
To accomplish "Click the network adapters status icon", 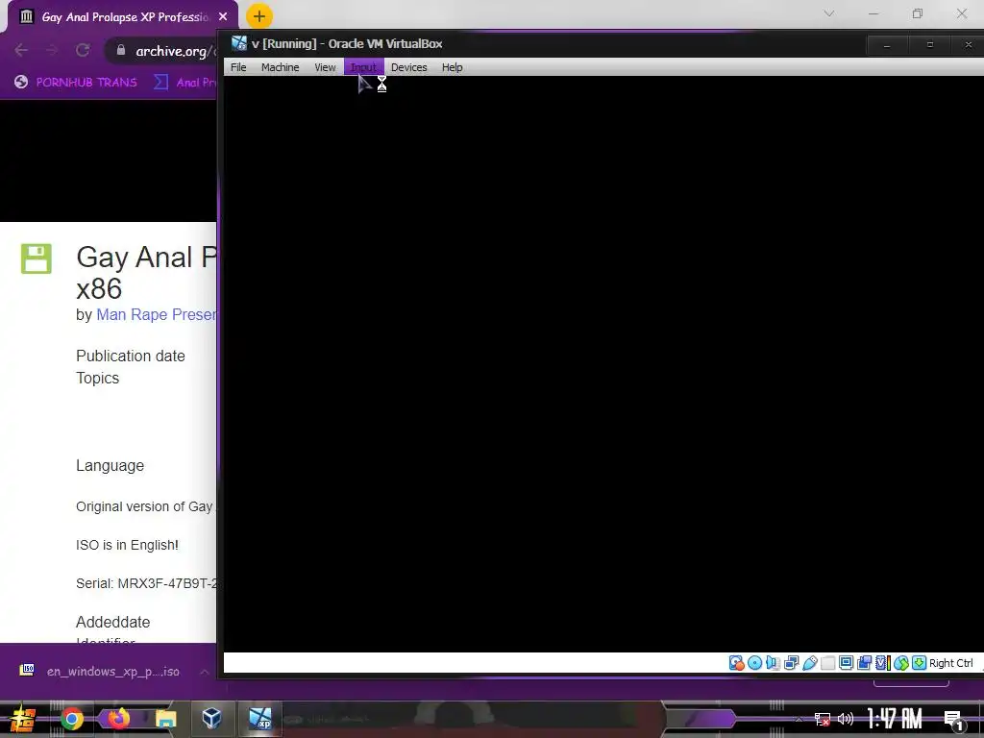I will (792, 663).
